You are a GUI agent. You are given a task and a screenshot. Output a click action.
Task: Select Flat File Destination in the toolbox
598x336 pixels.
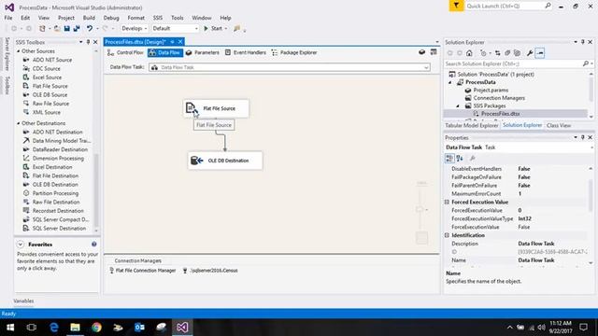coord(55,175)
